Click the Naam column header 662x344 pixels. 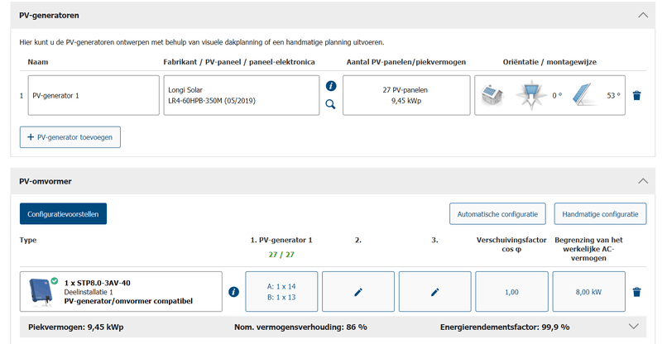(38, 62)
